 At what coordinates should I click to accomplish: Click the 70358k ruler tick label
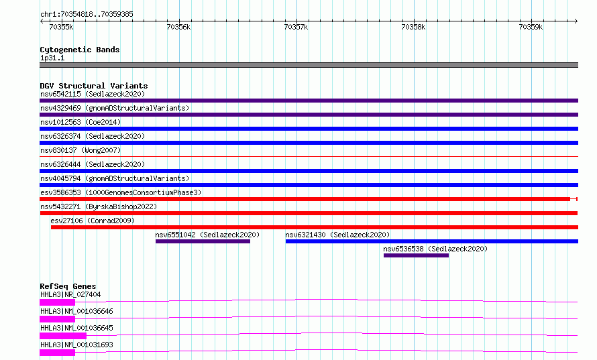point(413,27)
